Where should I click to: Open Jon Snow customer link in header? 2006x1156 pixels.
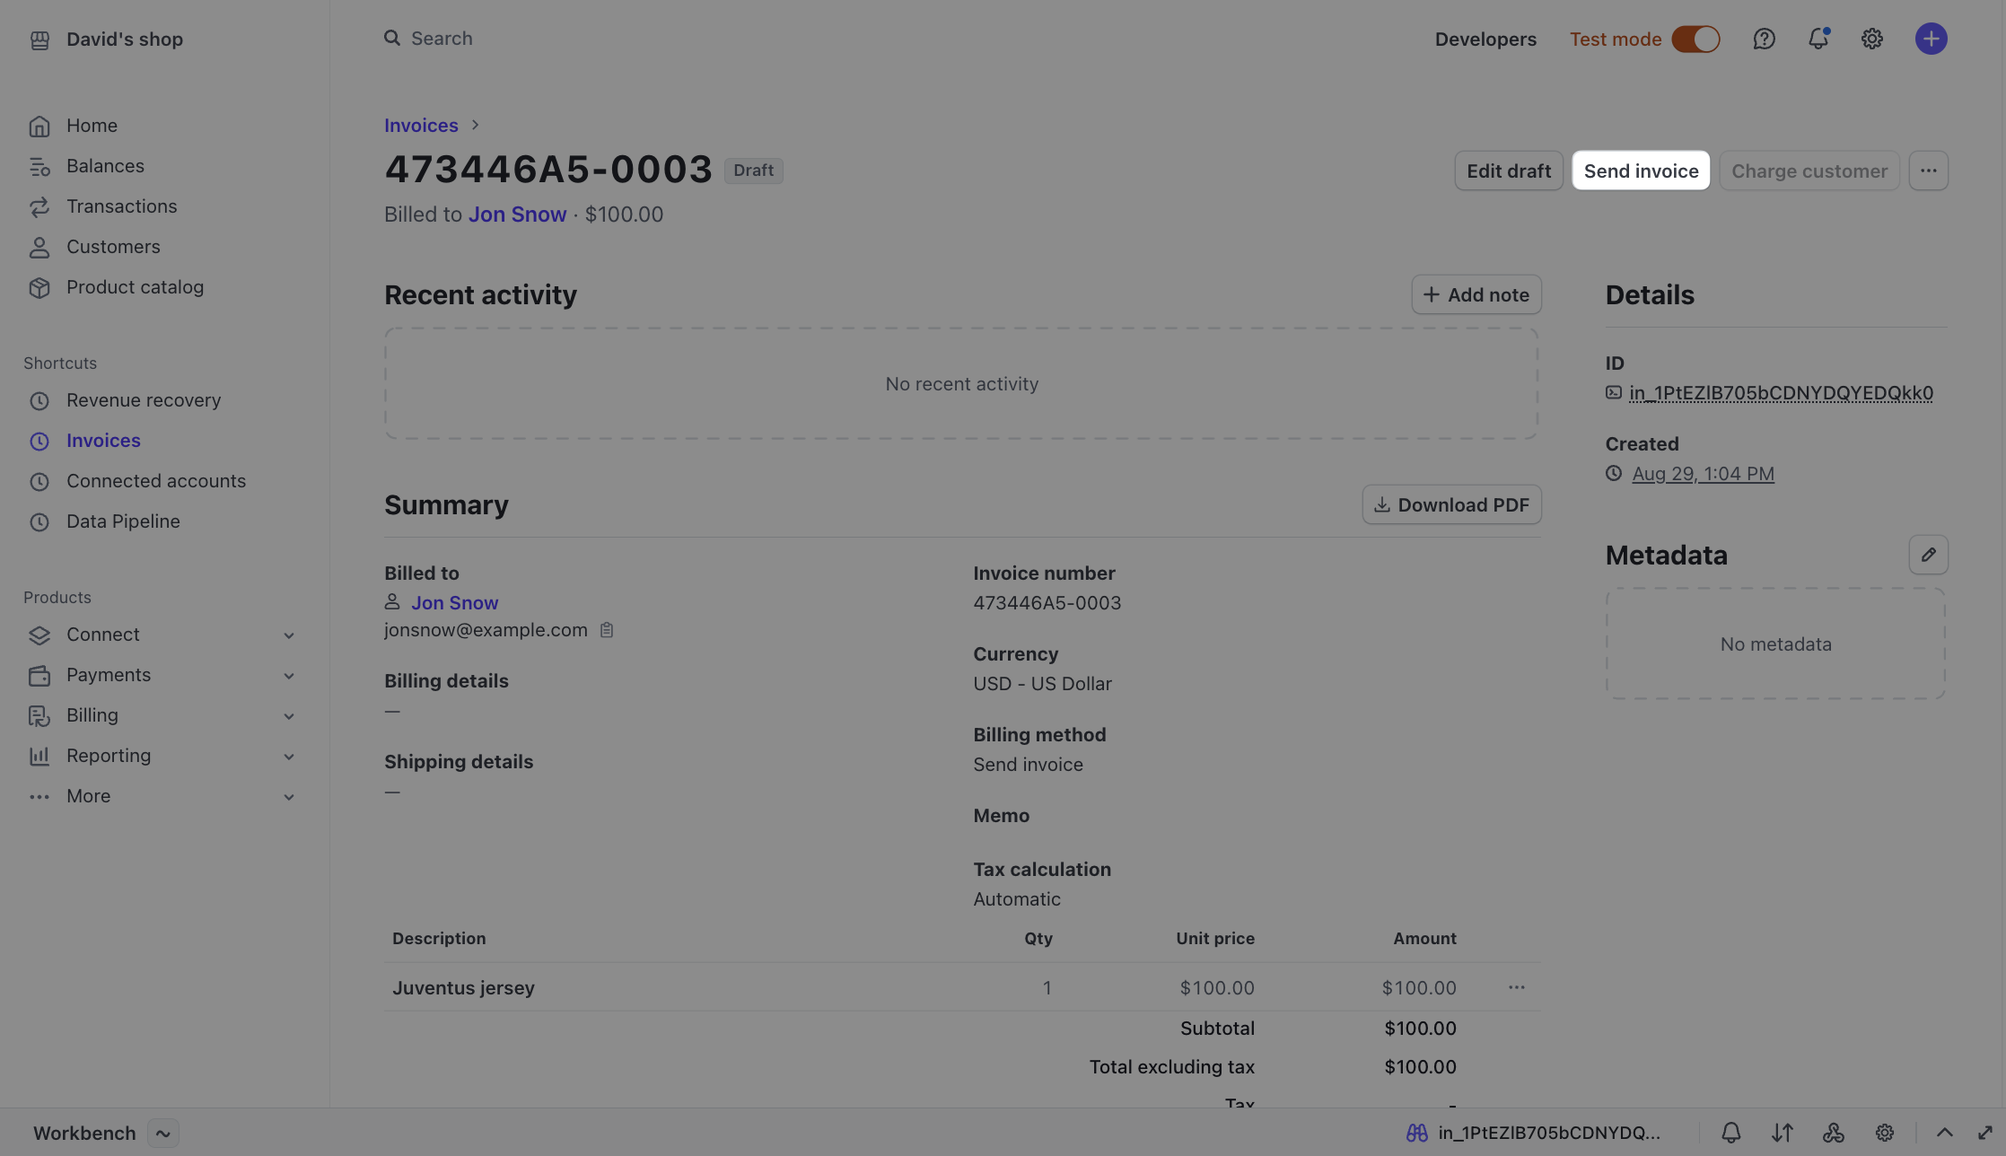(x=517, y=215)
